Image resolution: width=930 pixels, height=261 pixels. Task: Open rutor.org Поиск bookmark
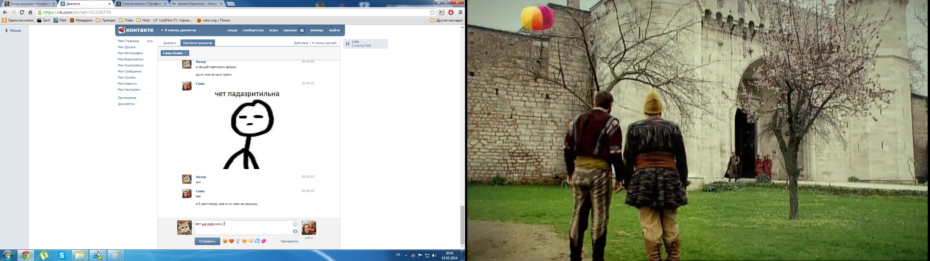213,21
